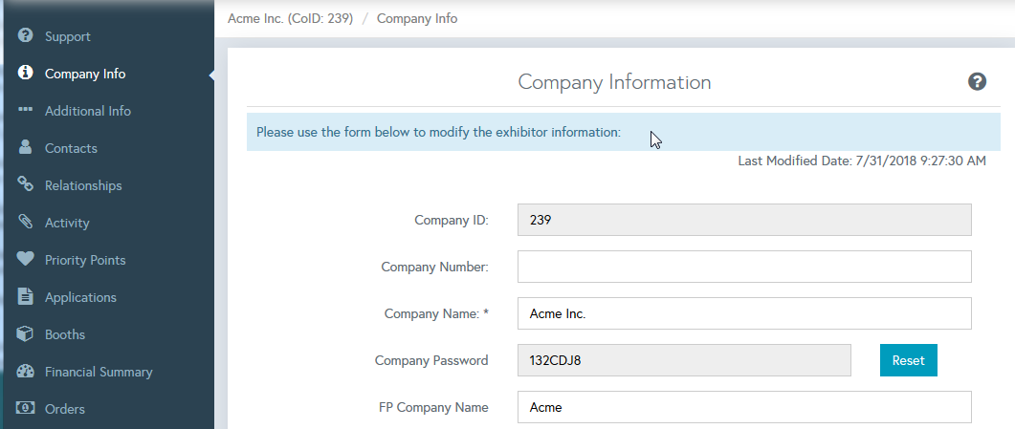Click the Company Info sidebar icon

tap(26, 74)
